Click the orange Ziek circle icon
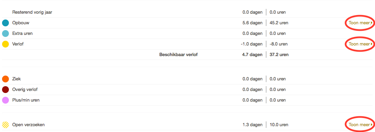Screen dimensions: 375x132 pos(5,79)
